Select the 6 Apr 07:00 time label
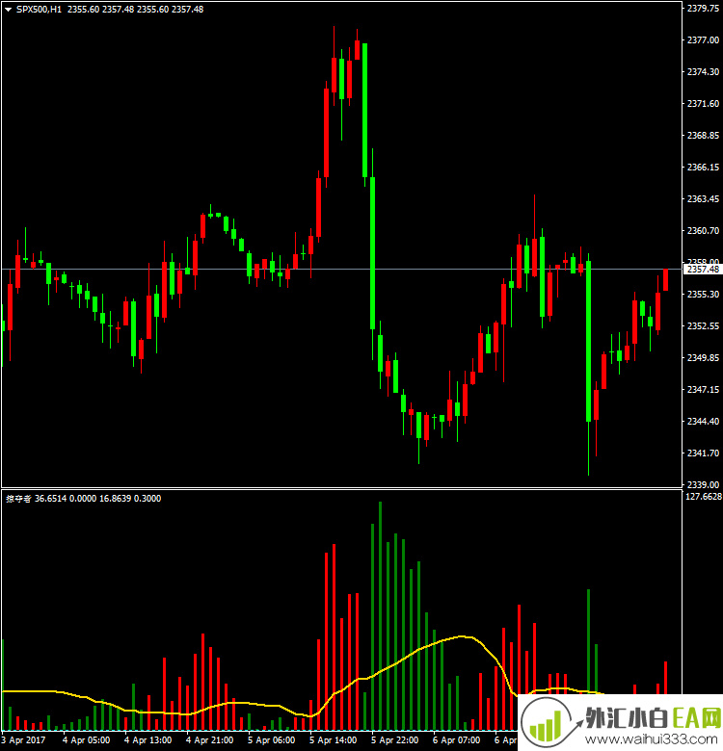This screenshot has width=723, height=751. [x=456, y=740]
